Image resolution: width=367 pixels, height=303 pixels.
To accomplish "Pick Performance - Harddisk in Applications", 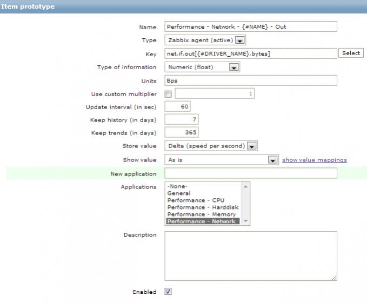I will [202, 207].
